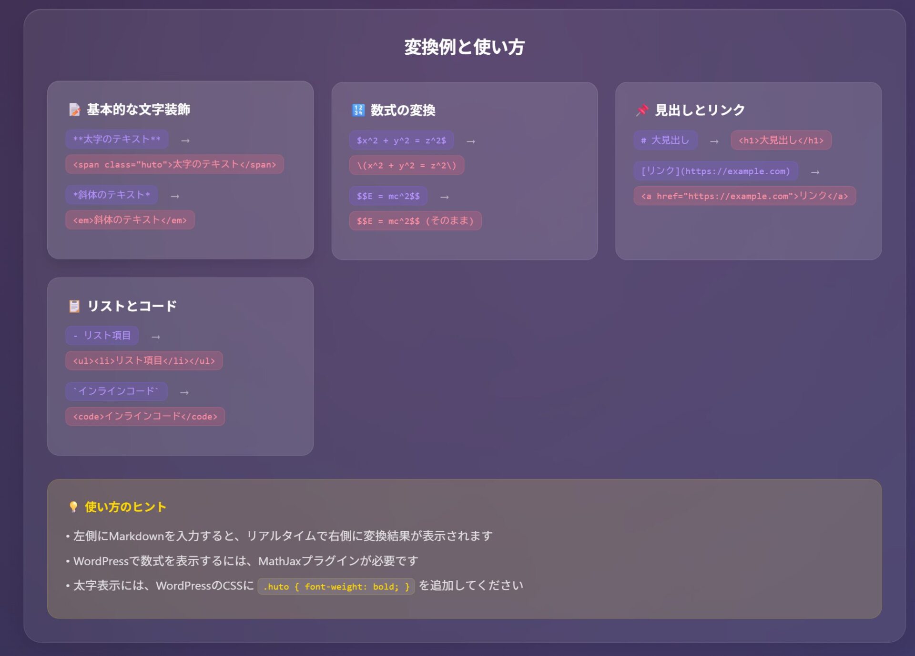Click the arrow after # 大見出し chip
The width and height of the screenshot is (915, 656).
714,141
